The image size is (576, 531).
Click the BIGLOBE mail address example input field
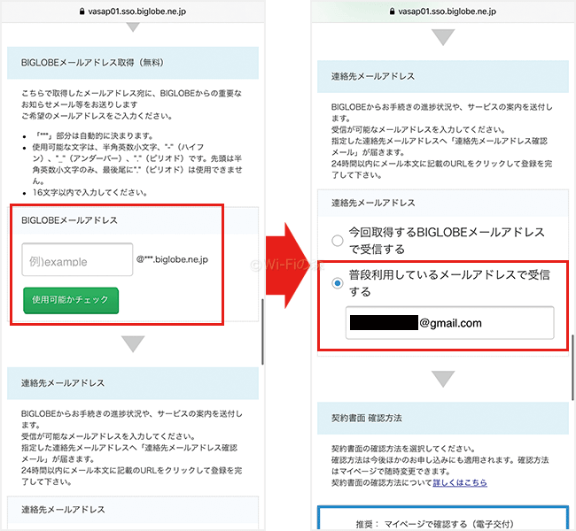point(77,259)
